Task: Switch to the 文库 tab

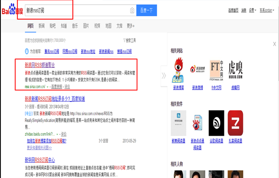Action: 120,26
